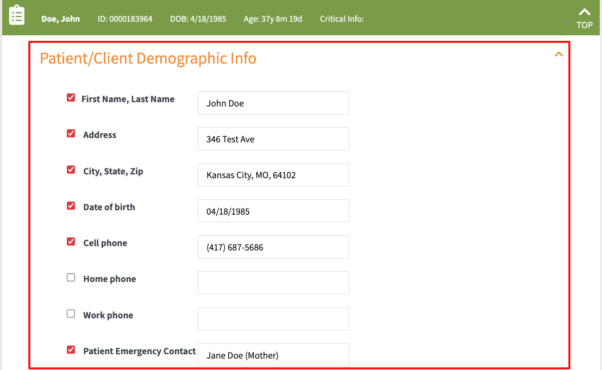The height and width of the screenshot is (370, 602).
Task: Select patient name Doe, John in header
Action: [61, 19]
